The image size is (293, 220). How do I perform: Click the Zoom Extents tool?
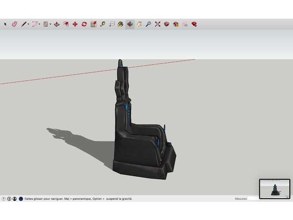158,24
